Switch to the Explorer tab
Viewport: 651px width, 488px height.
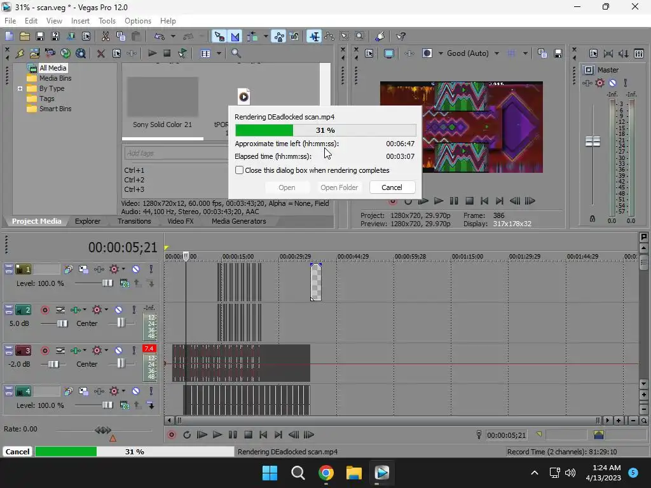coord(88,221)
